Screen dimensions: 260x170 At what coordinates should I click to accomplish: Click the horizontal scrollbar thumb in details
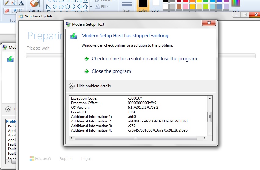tap(136, 138)
